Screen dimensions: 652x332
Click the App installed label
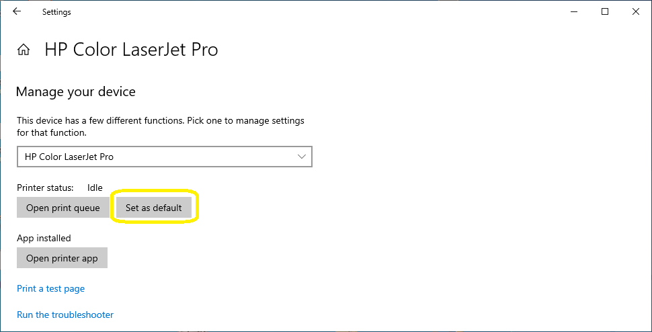tap(44, 238)
